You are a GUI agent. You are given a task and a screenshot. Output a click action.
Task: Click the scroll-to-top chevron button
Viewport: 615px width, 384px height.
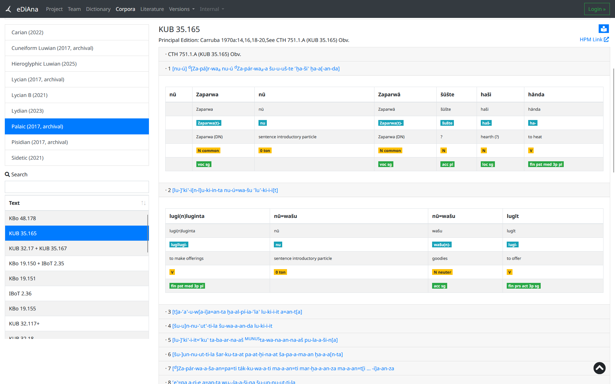[599, 368]
